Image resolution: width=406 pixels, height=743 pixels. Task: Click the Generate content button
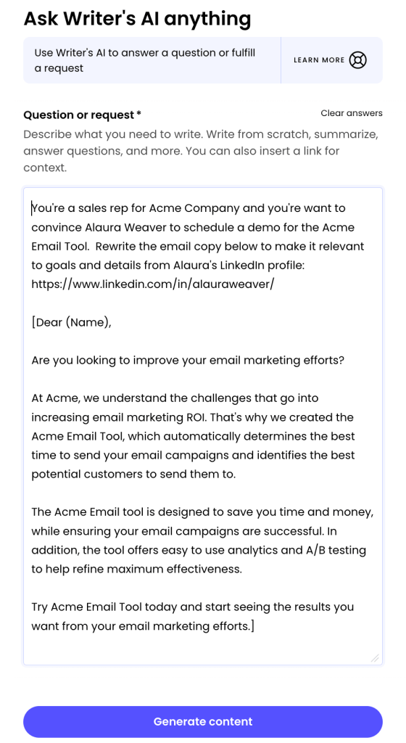click(203, 722)
